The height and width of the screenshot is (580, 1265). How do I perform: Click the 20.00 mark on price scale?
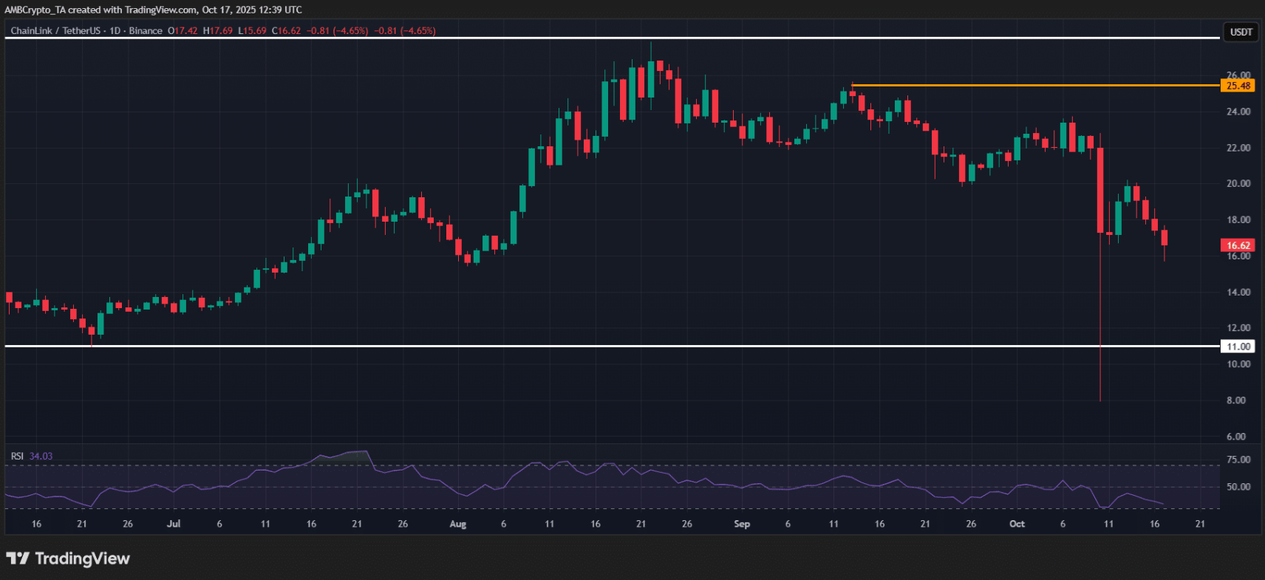1238,184
